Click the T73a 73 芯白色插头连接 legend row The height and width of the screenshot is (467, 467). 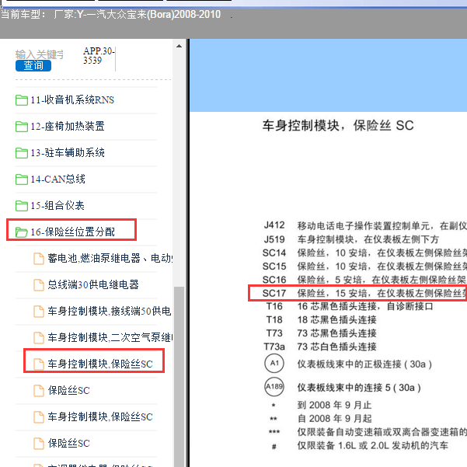pos(320,347)
